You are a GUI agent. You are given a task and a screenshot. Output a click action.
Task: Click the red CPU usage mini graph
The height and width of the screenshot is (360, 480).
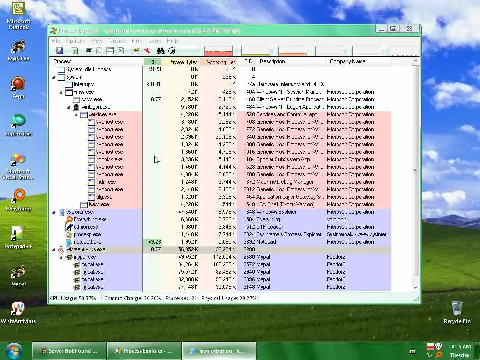tap(218, 51)
